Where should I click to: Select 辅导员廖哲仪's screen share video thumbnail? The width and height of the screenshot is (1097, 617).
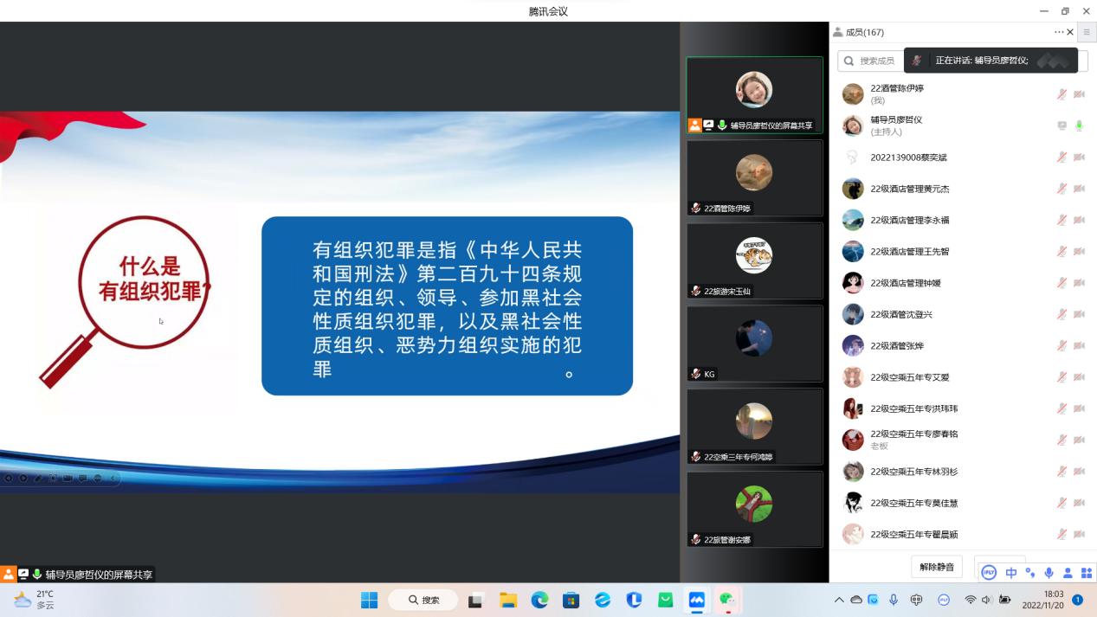pos(754,95)
